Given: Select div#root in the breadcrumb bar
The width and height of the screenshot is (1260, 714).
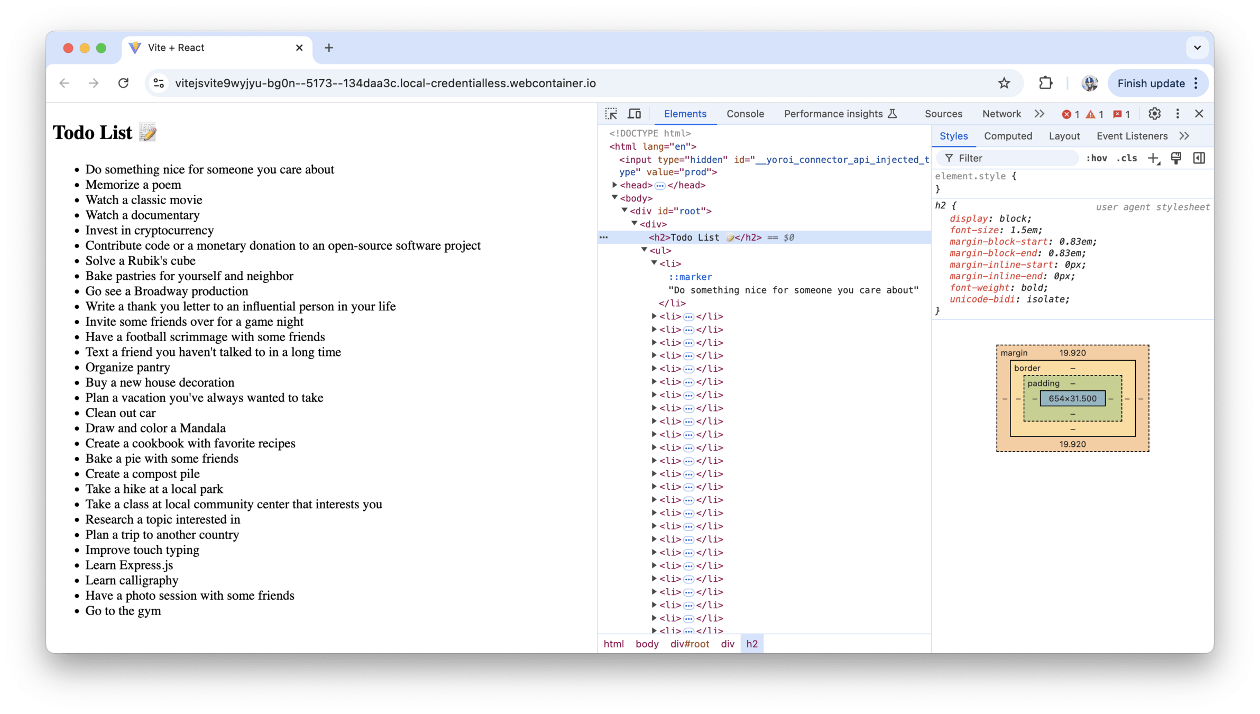Looking at the screenshot, I should click(689, 644).
